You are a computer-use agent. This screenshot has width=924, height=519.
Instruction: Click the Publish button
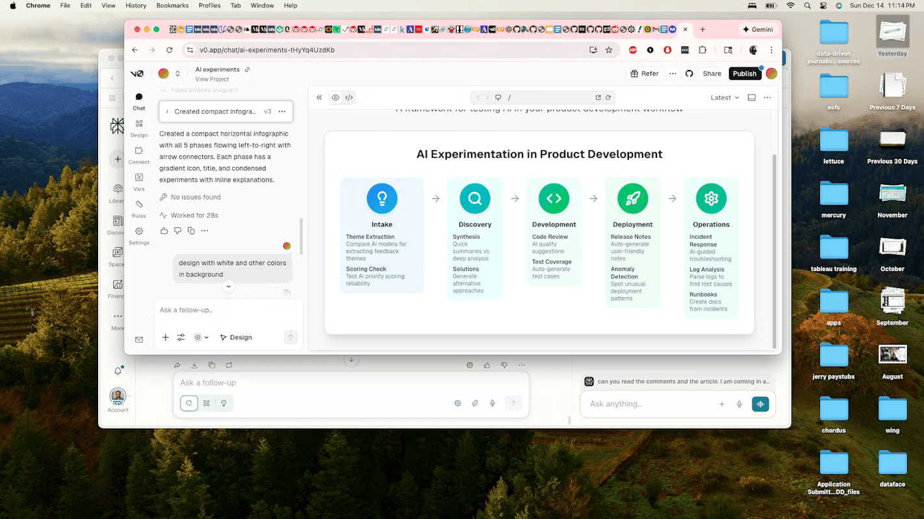tap(745, 73)
